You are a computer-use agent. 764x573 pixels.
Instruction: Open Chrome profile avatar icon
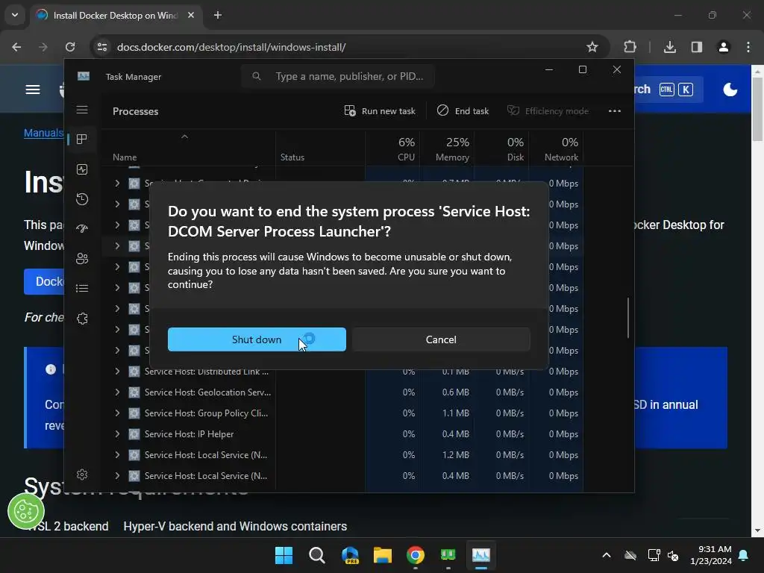724,47
